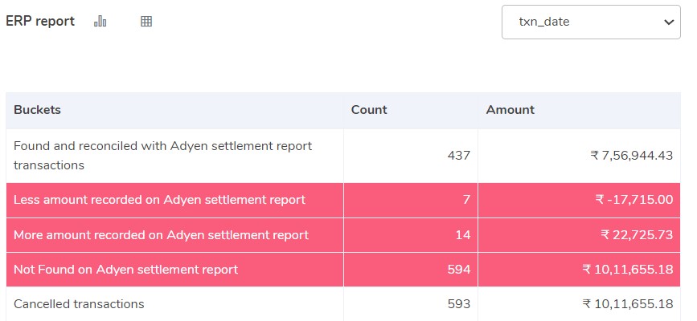Image resolution: width=697 pixels, height=321 pixels.
Task: Select More amount recorded on Adyen row
Action: tap(161, 235)
